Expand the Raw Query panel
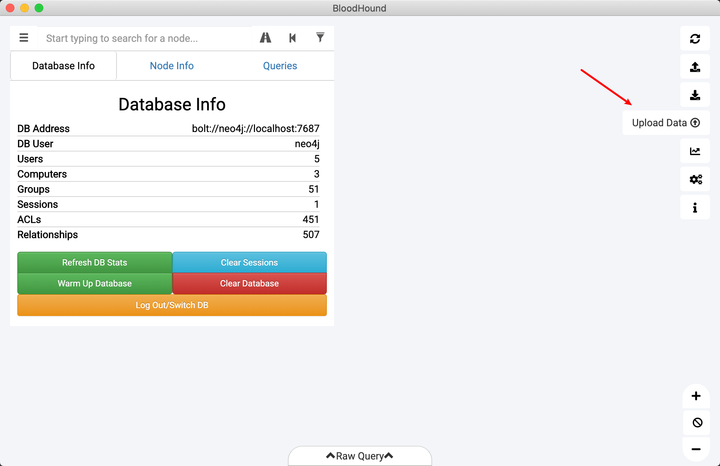Viewport: 720px width, 466px height. 360,456
